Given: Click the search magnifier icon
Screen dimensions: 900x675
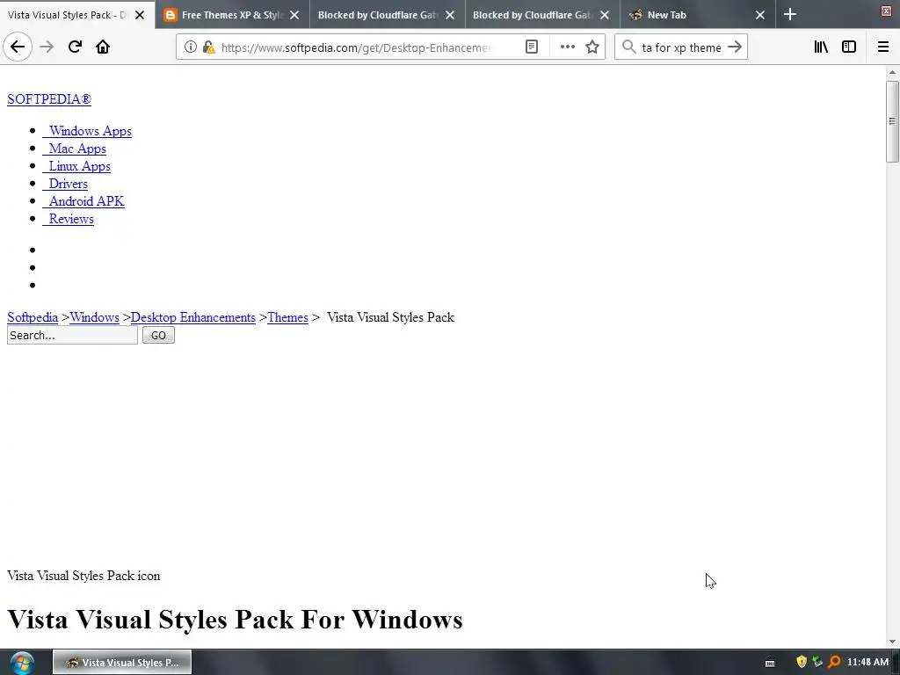Looking at the screenshot, I should point(629,47).
